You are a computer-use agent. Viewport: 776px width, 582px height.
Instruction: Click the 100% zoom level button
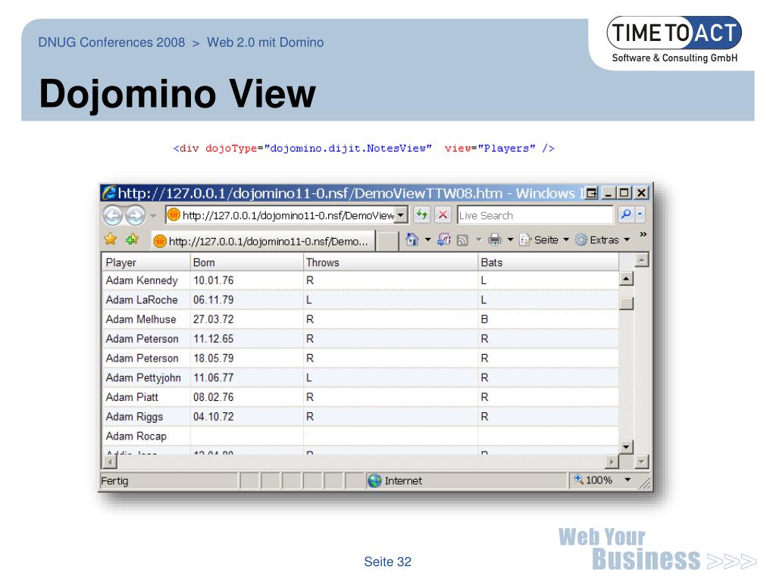point(593,480)
